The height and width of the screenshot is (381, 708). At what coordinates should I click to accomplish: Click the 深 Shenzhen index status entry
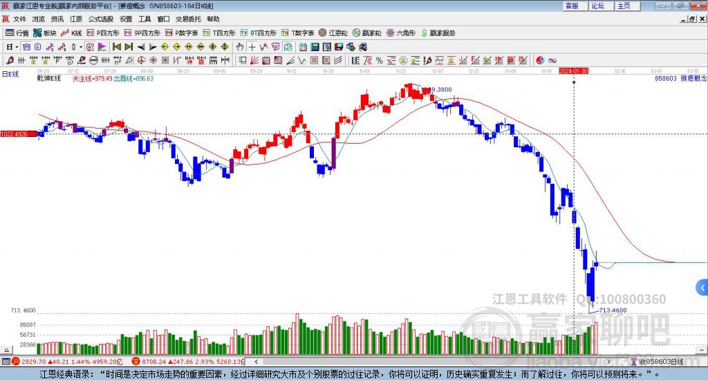pyautogui.click(x=188, y=362)
